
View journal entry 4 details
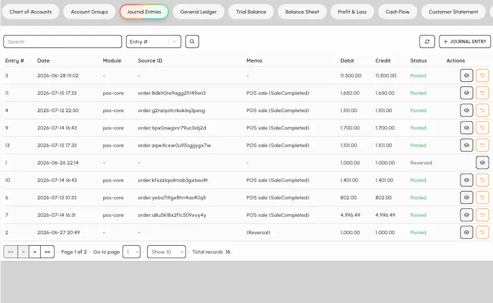(x=467, y=110)
